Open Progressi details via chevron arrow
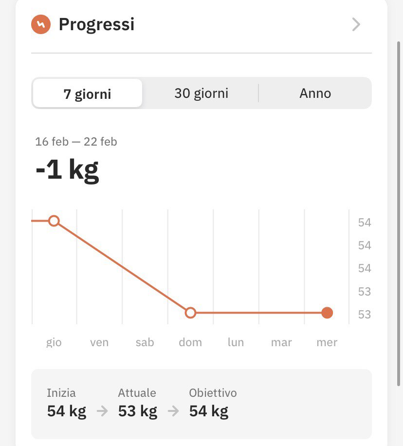403x446 pixels. pos(356,24)
